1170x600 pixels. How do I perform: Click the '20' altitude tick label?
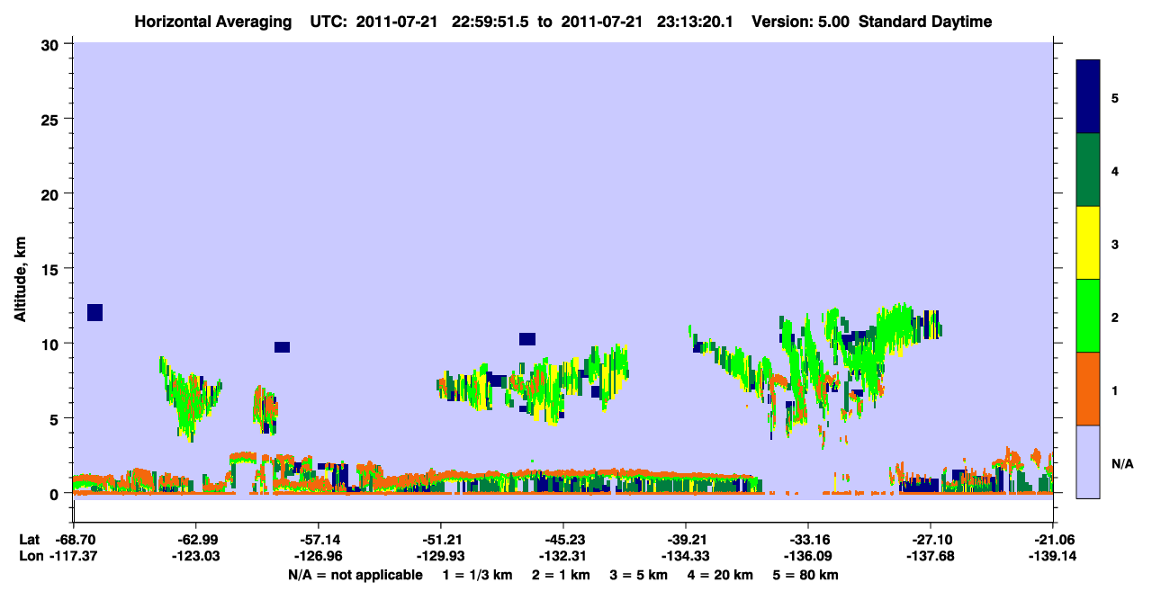pos(51,193)
